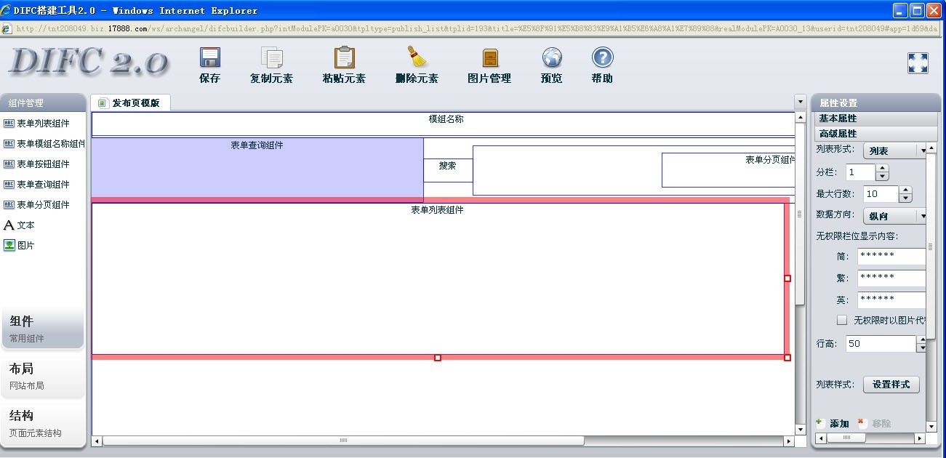
Task: Click the 粘贴元素 paste clipboard icon
Action: (x=344, y=58)
